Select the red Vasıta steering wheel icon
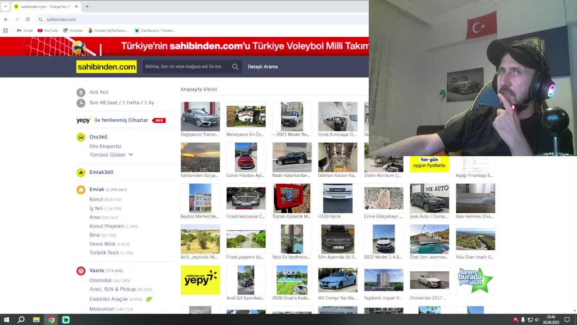 pyautogui.click(x=81, y=271)
